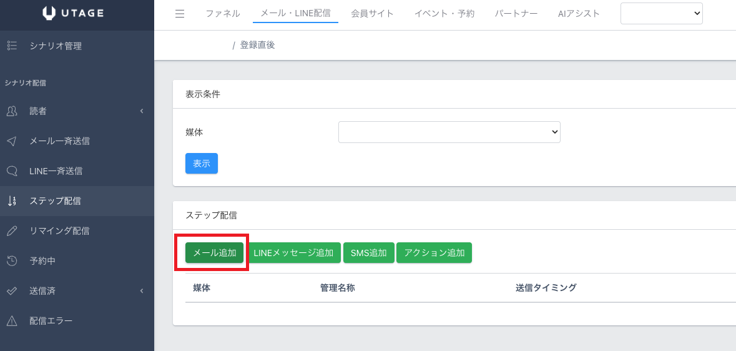The height and width of the screenshot is (351, 736).
Task: Open the top navigation account dropdown
Action: (x=661, y=14)
